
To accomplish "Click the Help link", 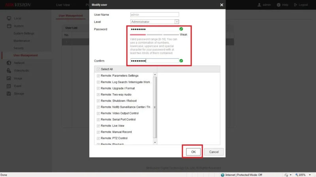I will (285, 5).
